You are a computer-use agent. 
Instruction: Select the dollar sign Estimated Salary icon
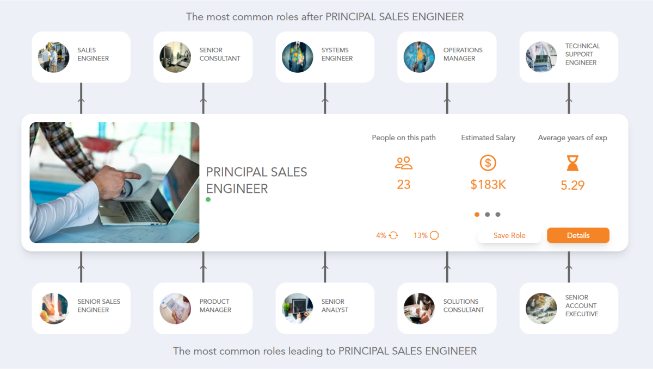[488, 162]
